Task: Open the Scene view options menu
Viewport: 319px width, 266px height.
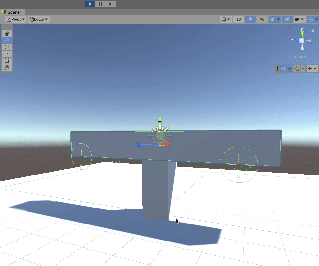Action: coord(316,12)
